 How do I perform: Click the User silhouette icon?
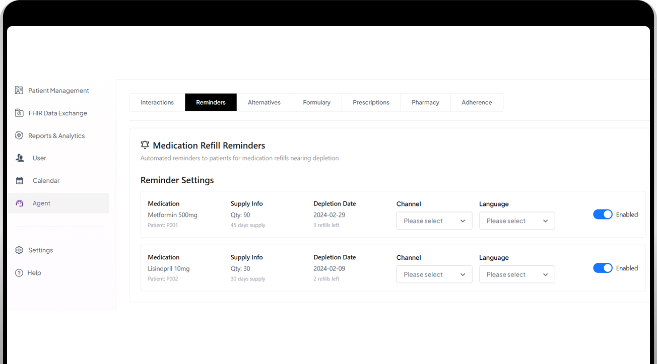pos(20,158)
